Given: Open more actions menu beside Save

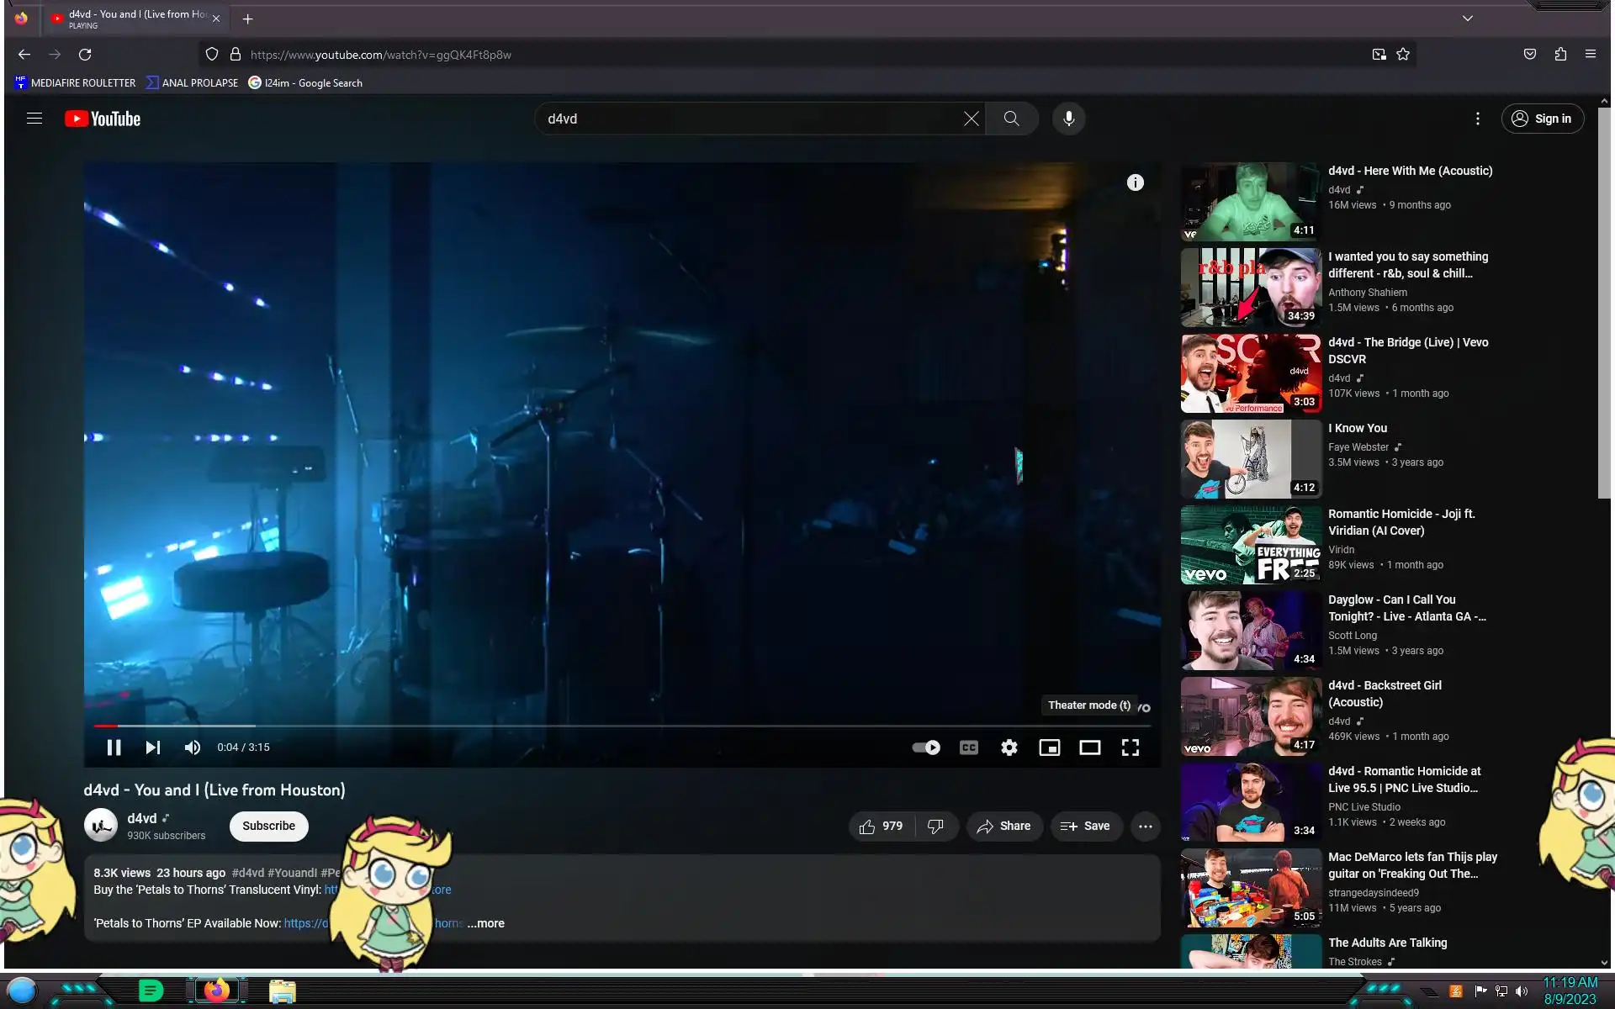Looking at the screenshot, I should (1145, 827).
